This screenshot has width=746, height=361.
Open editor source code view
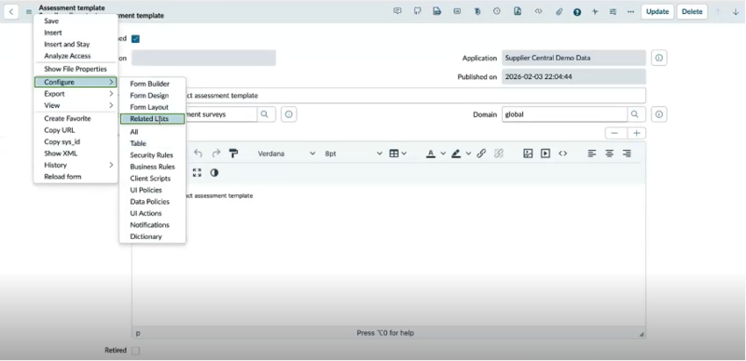(x=563, y=154)
